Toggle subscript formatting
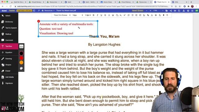Viewport: 199px width, 112px height. click(x=121, y=15)
